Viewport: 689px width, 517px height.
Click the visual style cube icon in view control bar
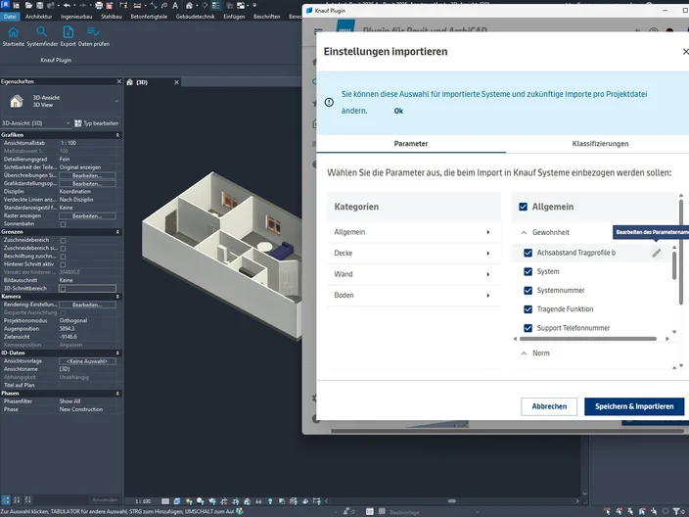(176, 500)
